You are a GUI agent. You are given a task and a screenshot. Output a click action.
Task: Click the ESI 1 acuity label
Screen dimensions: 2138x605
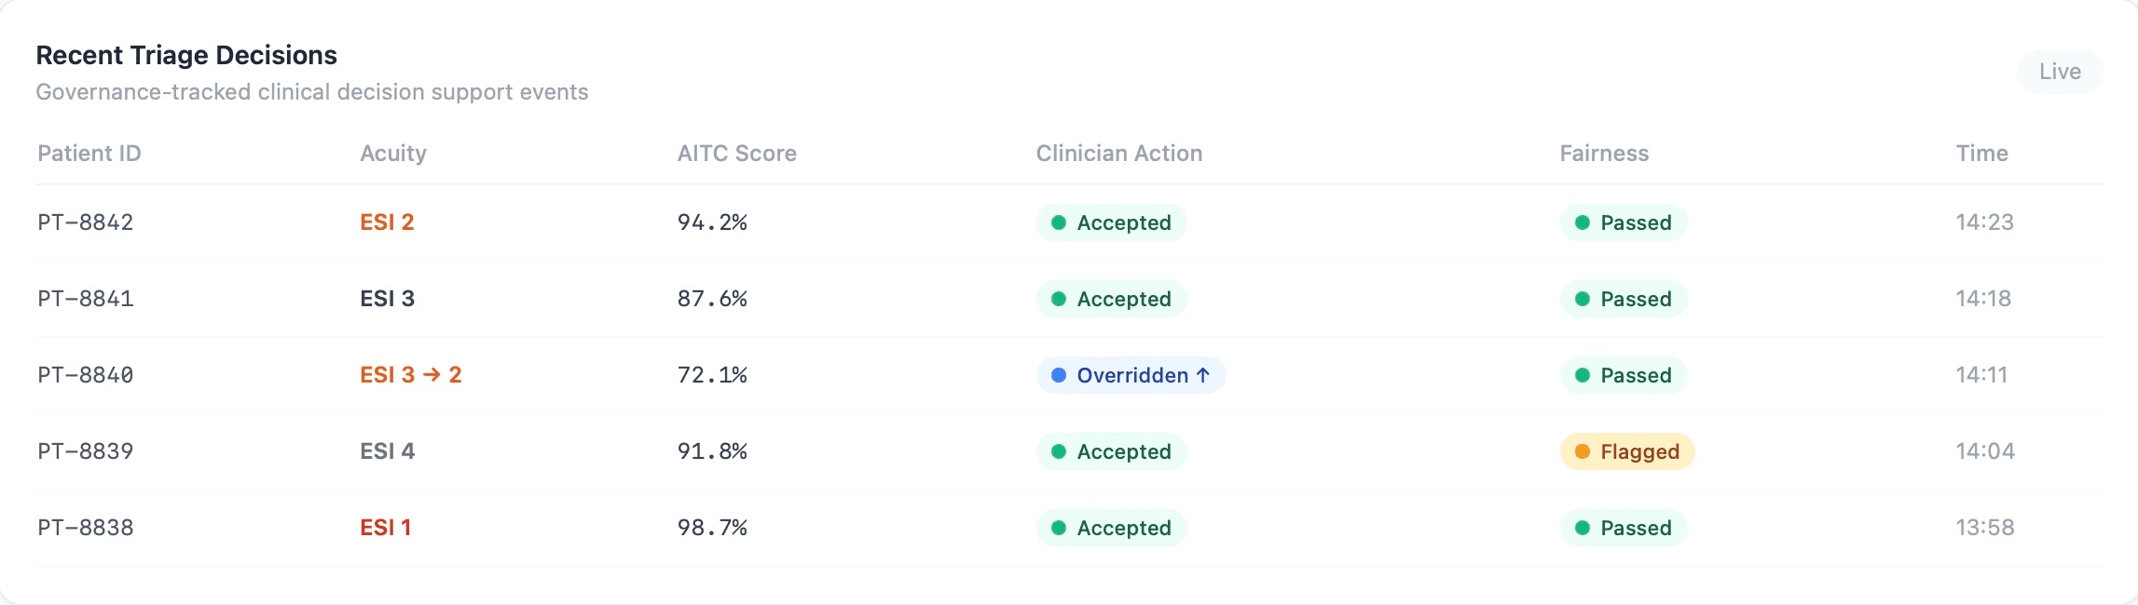coord(386,528)
